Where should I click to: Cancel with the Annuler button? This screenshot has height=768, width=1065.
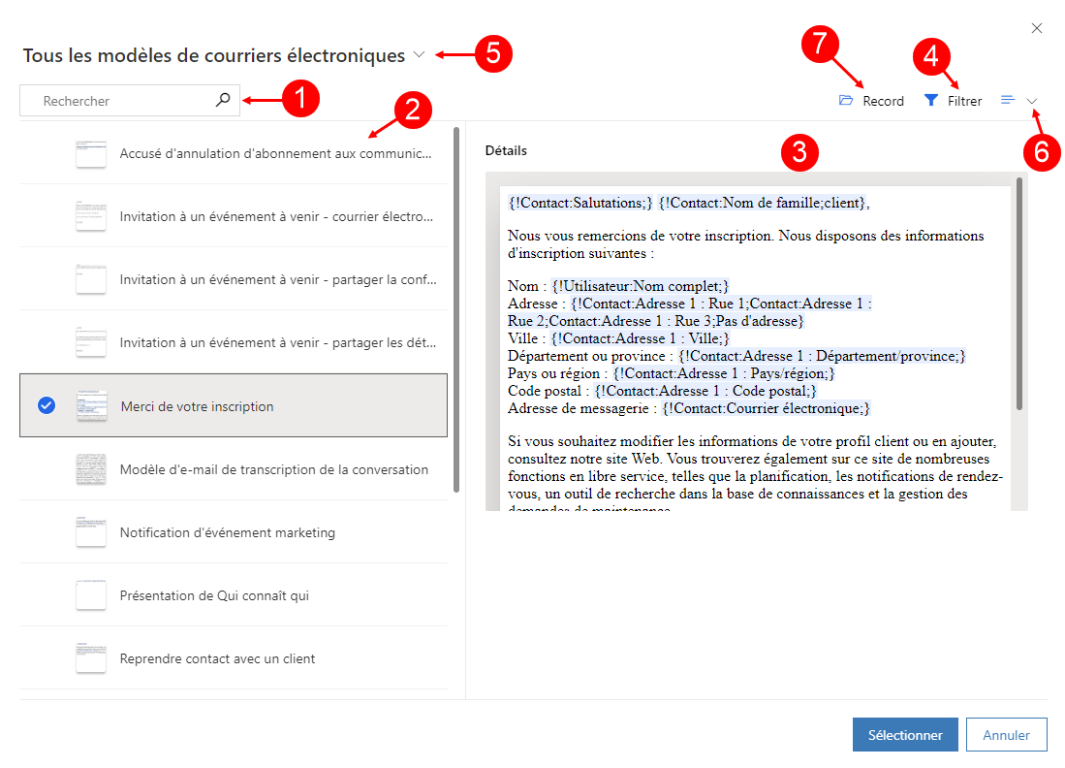tap(1006, 734)
